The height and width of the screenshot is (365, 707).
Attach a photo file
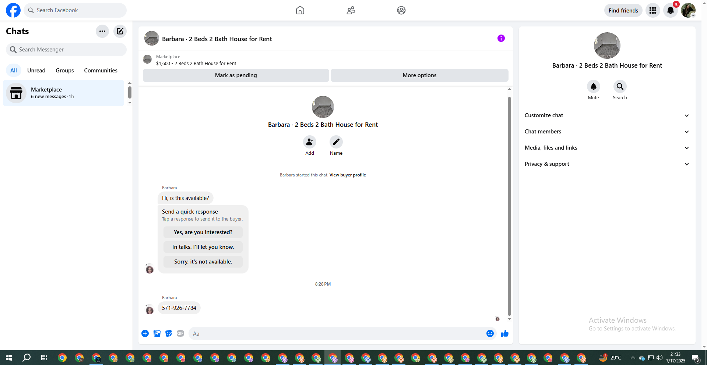tap(157, 333)
